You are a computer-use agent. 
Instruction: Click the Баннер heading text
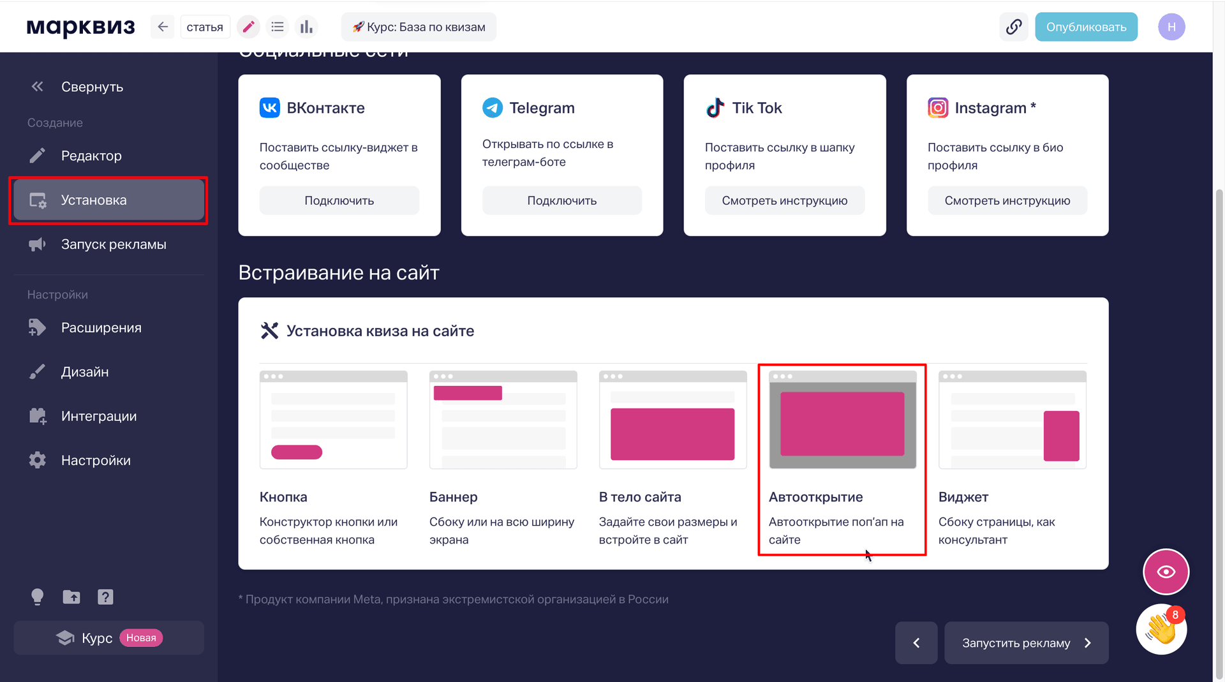pyautogui.click(x=454, y=497)
